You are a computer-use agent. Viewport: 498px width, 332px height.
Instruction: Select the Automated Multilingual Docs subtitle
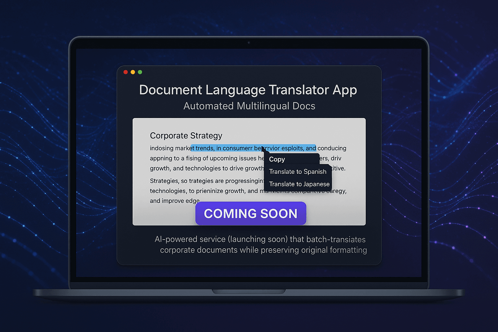tap(249, 106)
